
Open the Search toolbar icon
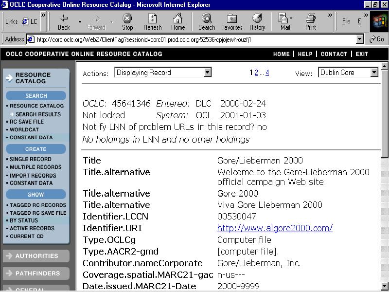click(x=207, y=18)
